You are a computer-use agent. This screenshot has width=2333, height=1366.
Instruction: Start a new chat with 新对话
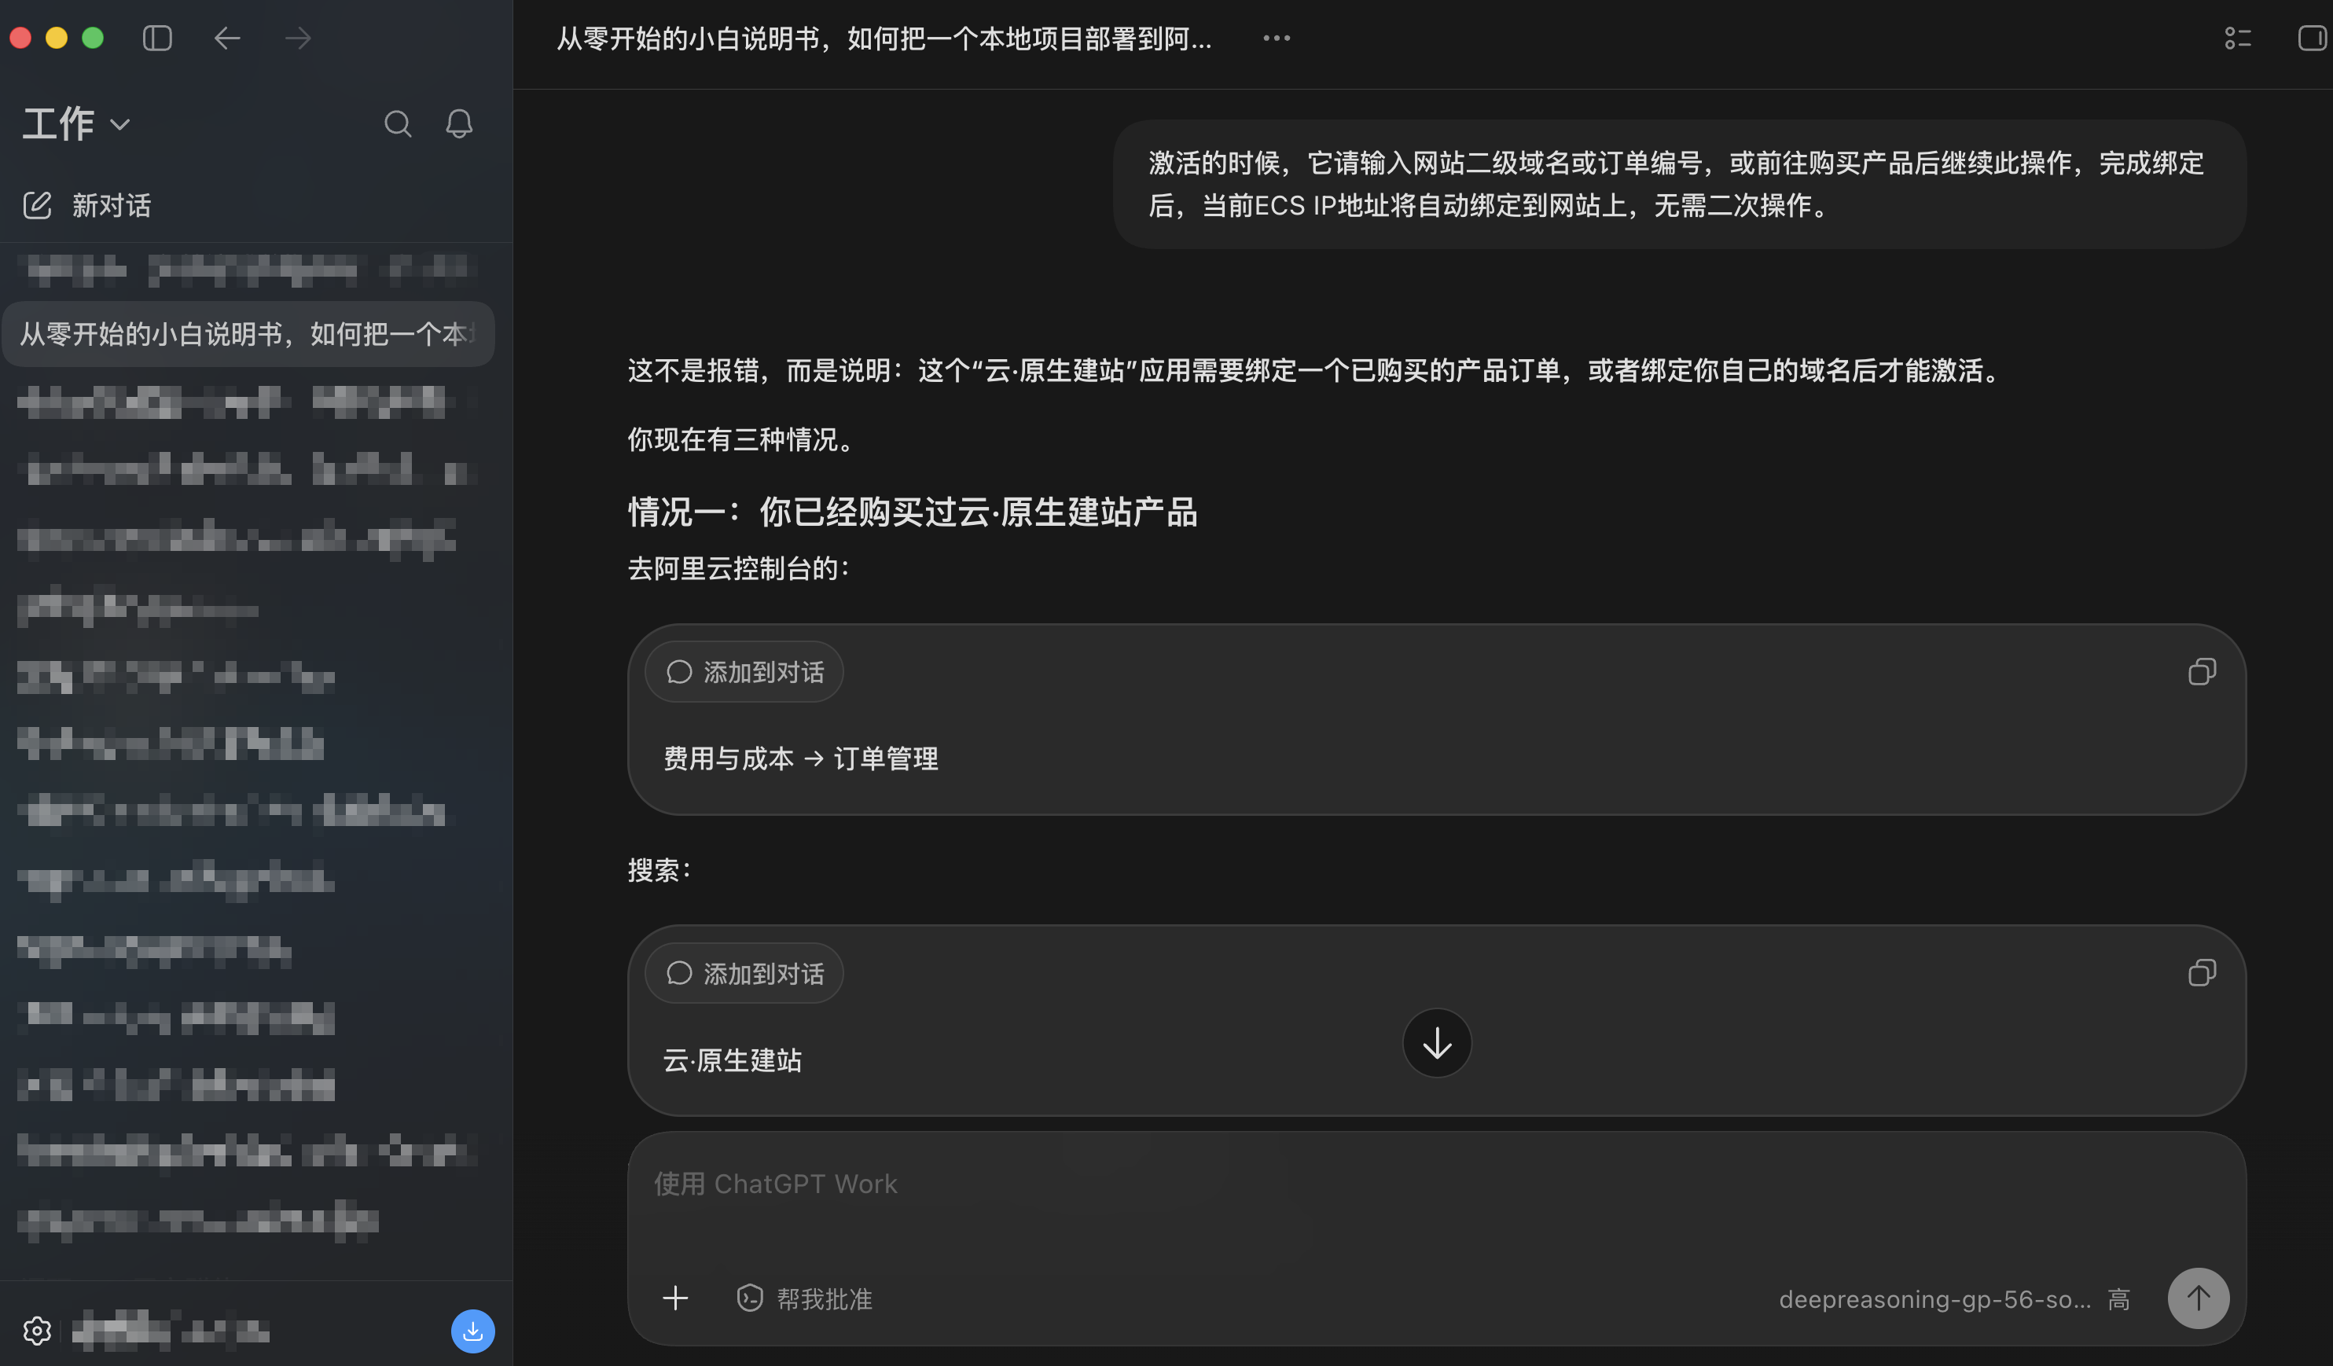(x=87, y=205)
